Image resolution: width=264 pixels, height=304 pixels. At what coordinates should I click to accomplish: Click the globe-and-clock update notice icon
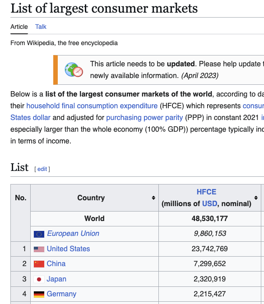(x=74, y=70)
